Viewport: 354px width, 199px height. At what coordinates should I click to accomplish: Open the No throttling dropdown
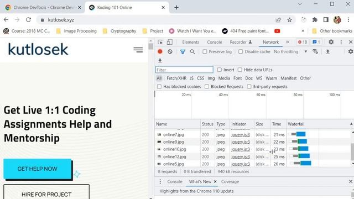290,51
